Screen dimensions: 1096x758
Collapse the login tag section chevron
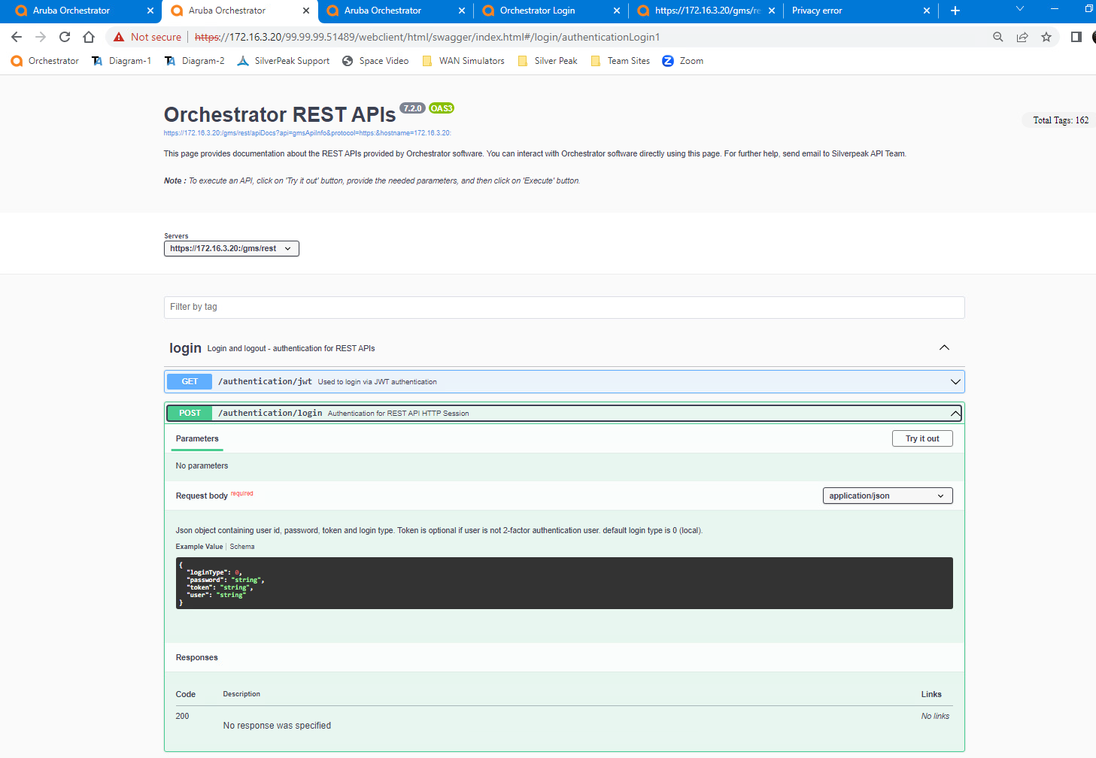(944, 347)
